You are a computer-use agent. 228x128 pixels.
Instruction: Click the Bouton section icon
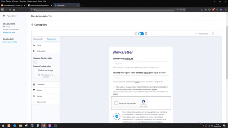[x=34, y=90]
